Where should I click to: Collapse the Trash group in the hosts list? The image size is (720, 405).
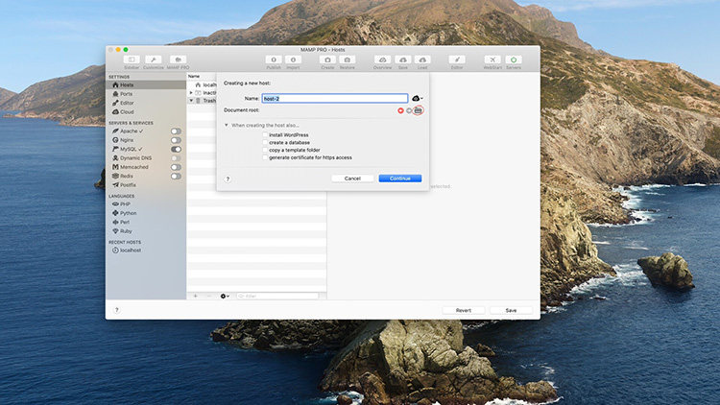191,101
